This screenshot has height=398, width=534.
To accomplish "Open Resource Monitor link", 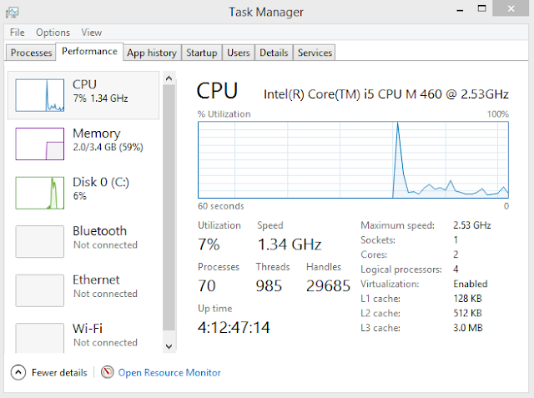I will point(169,373).
